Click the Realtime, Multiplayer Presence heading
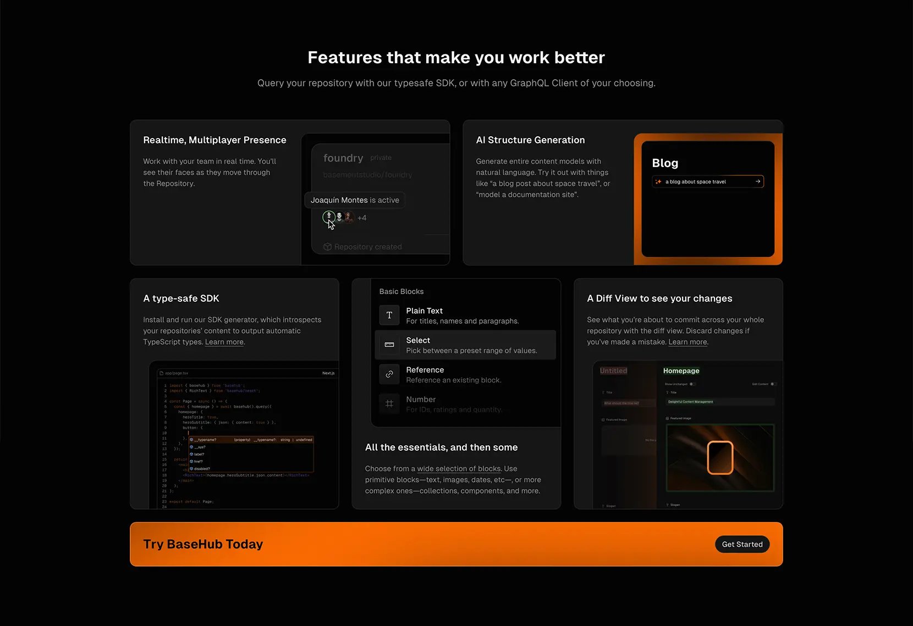 tap(215, 140)
